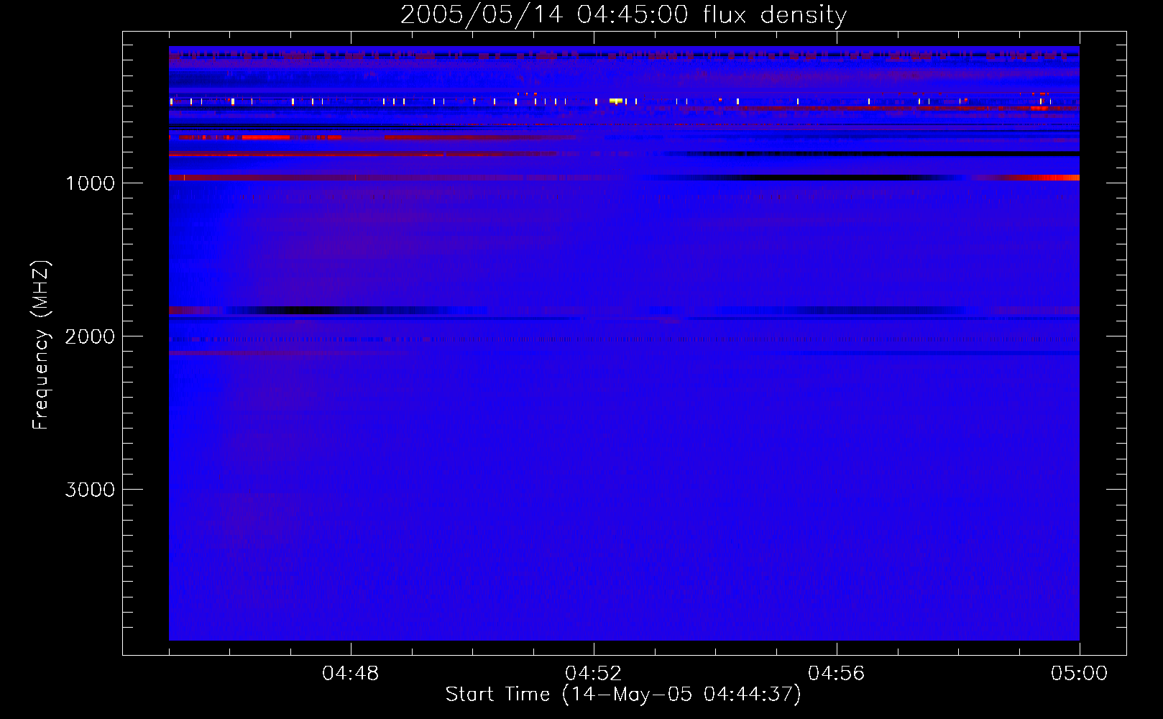This screenshot has height=719, width=1163.
Task: Click the bright red streak near 700 MHz
Action: click(266, 137)
